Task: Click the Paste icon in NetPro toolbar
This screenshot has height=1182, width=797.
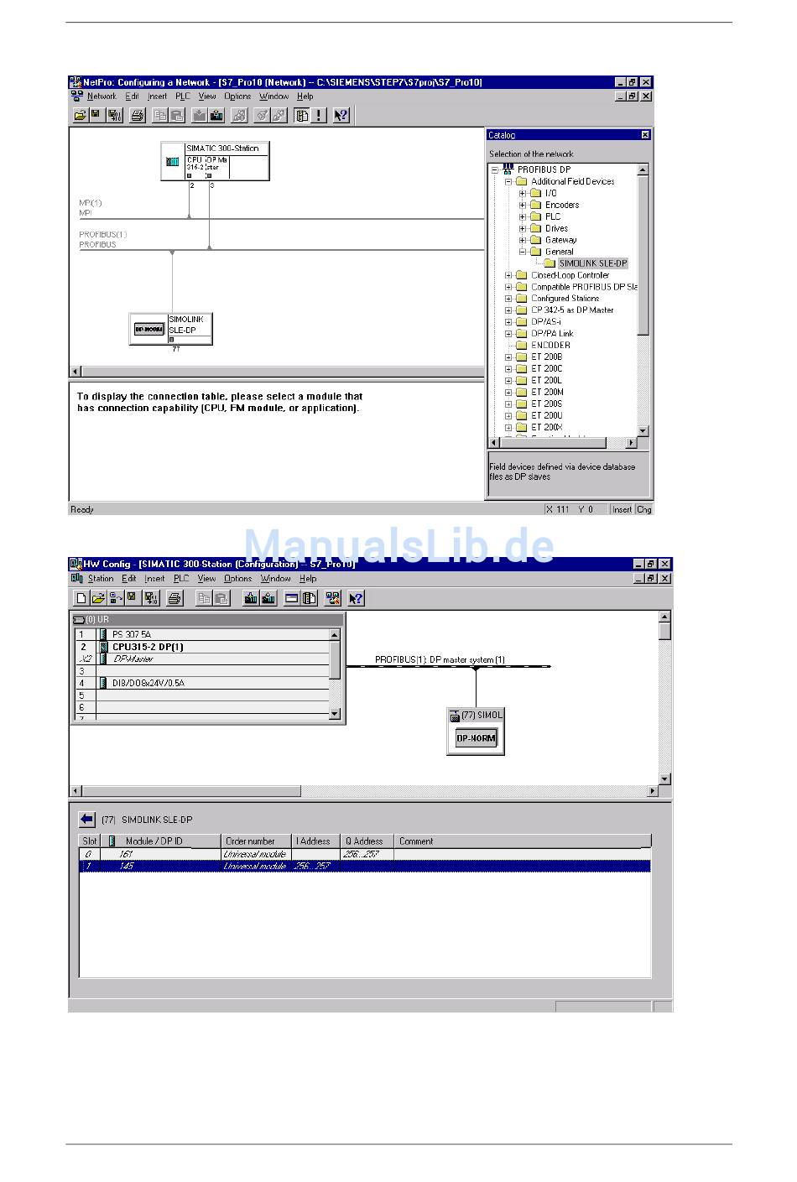Action: click(177, 116)
